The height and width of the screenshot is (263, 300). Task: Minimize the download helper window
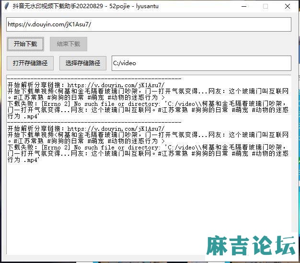pyautogui.click(x=244, y=6)
